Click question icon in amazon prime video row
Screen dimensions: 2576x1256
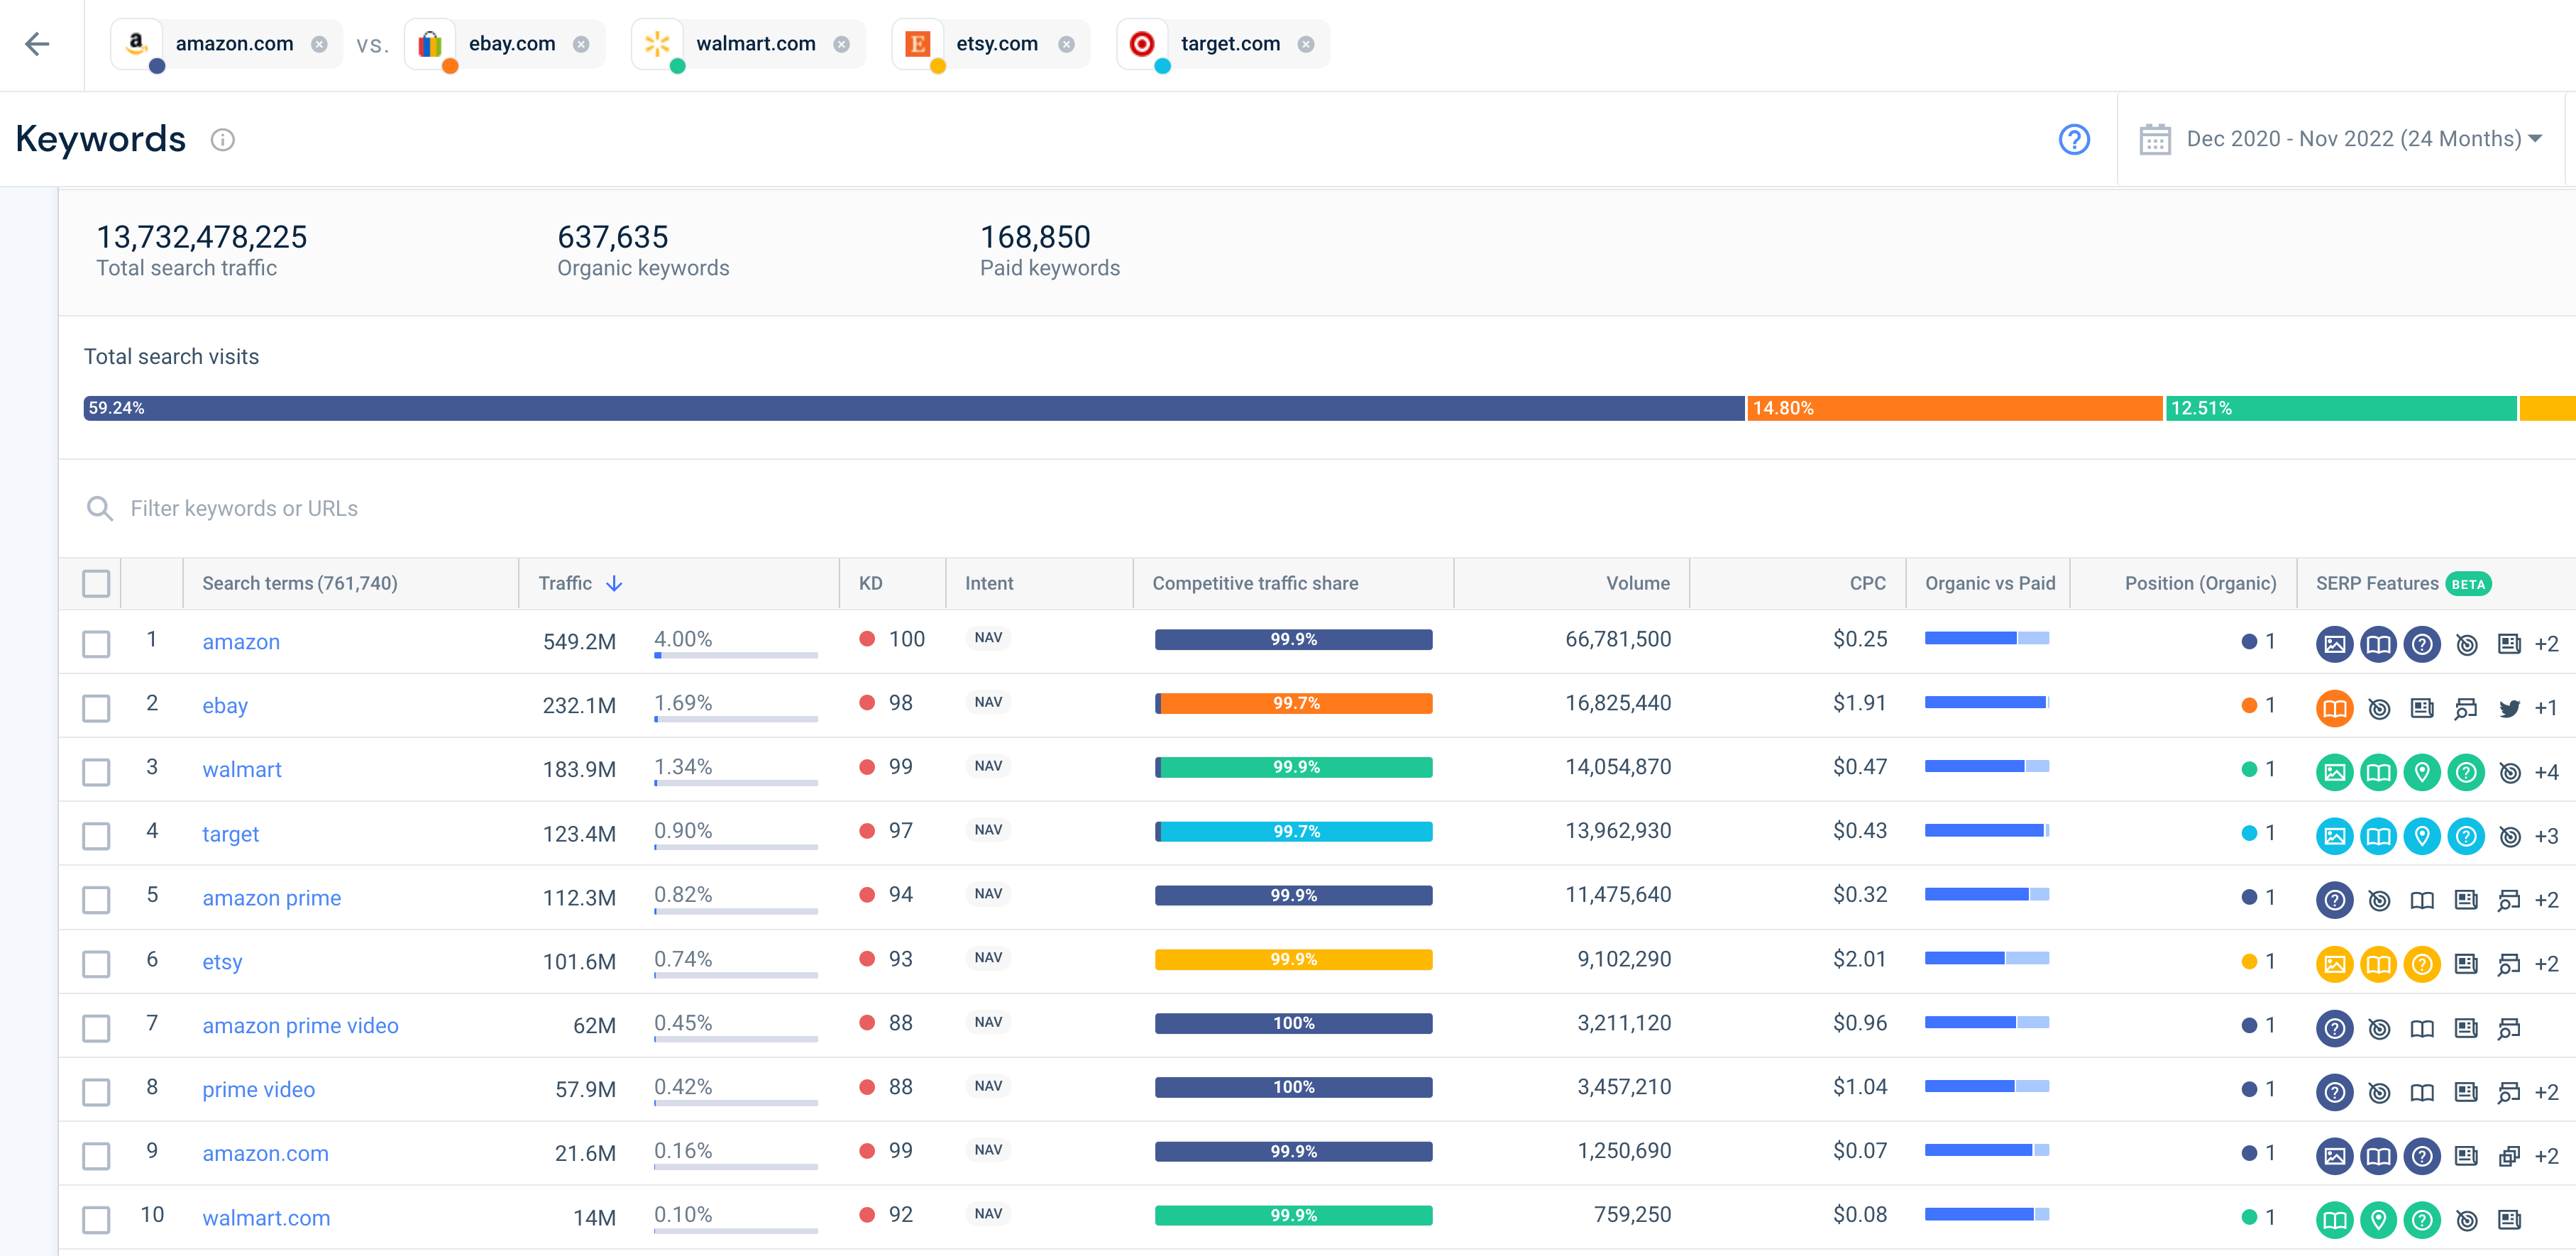click(2334, 1028)
